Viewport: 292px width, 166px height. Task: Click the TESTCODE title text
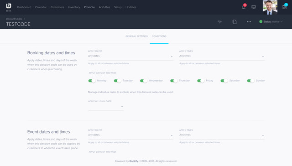[18, 24]
